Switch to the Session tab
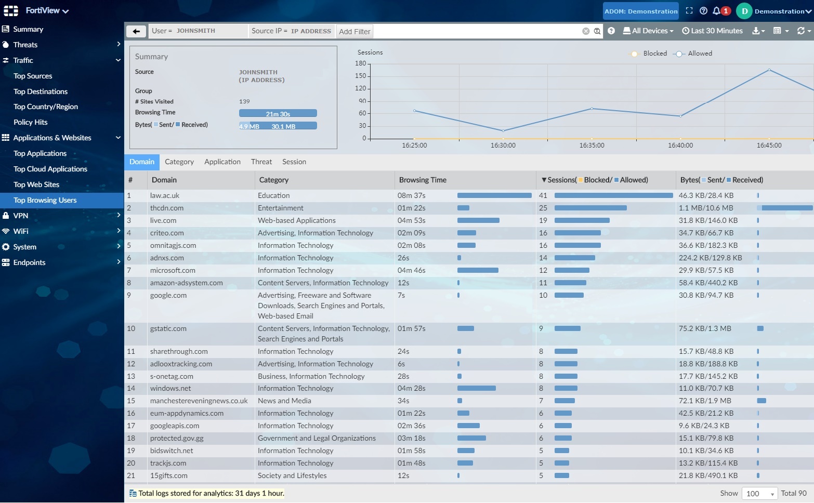Viewport: 814px width, 503px height. click(294, 162)
